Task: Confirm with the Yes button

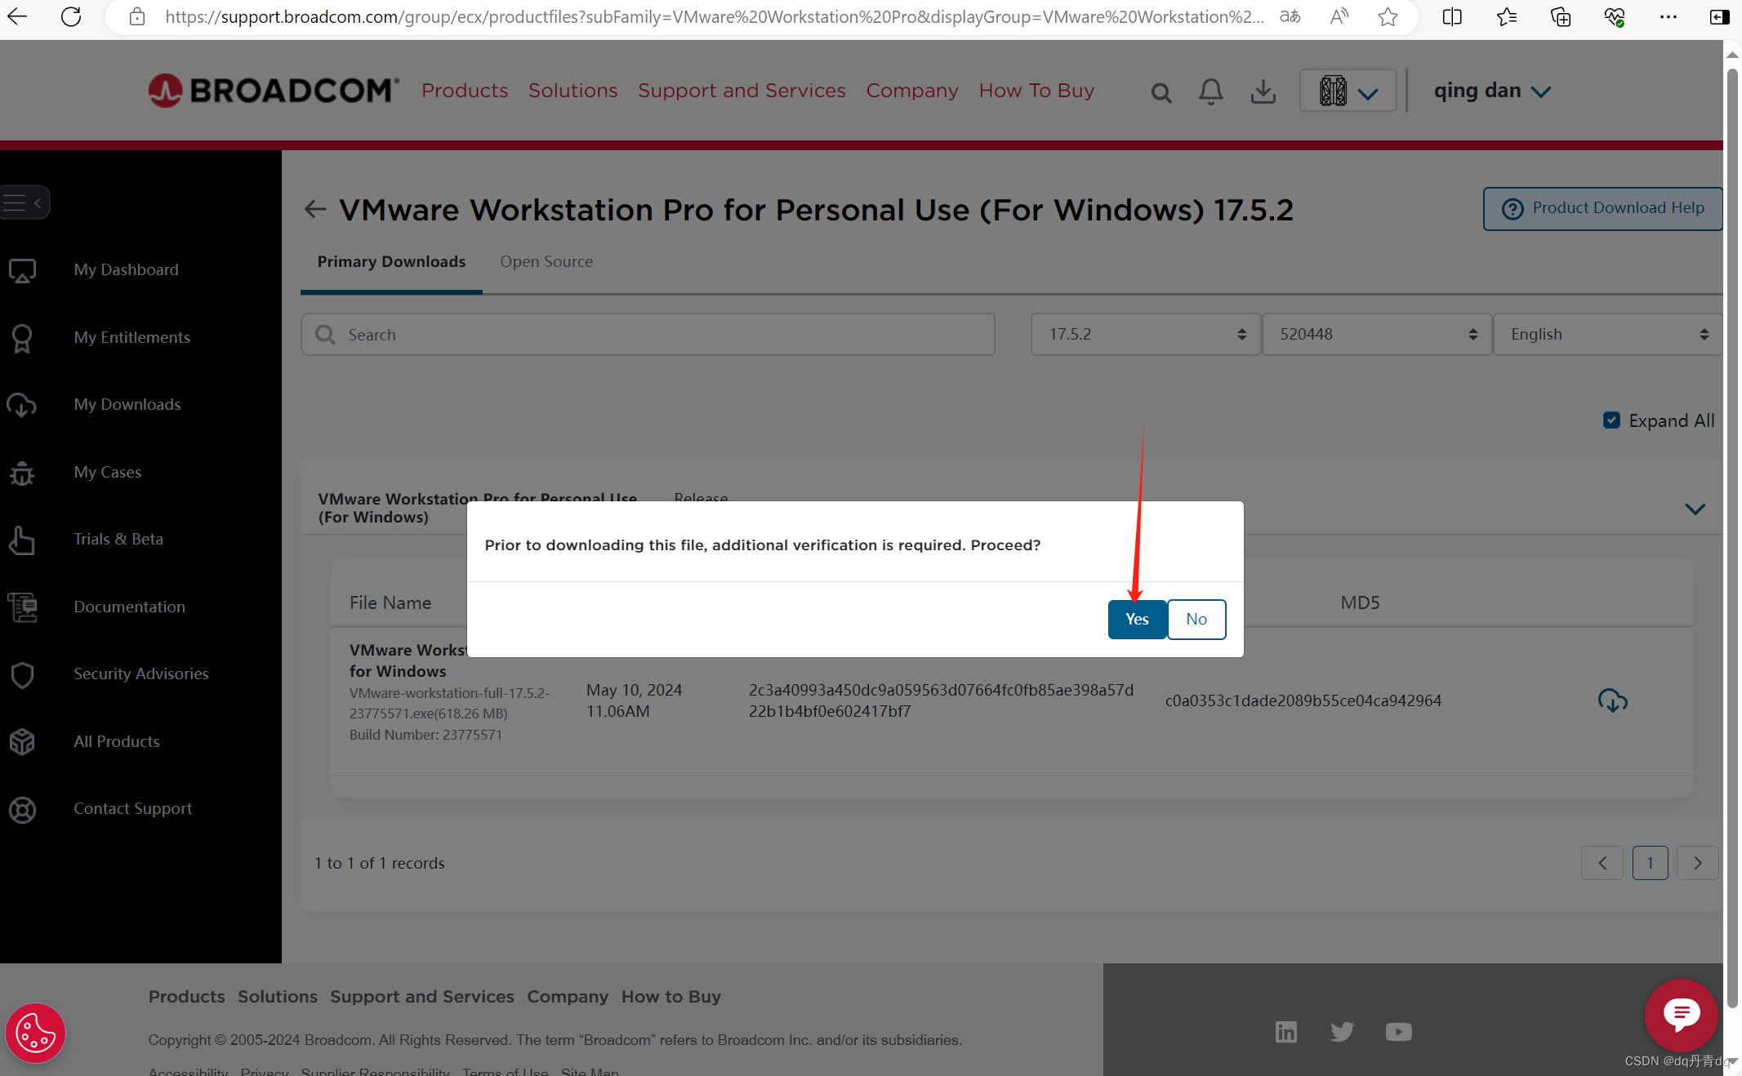Action: [x=1136, y=619]
